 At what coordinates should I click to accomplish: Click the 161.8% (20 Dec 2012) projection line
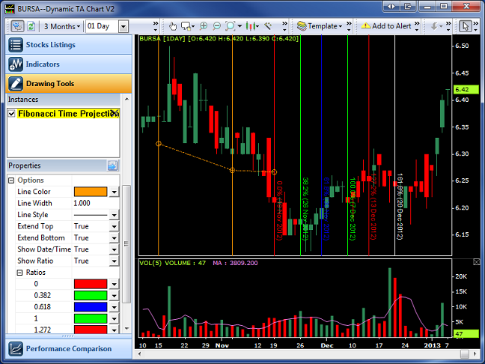[394, 145]
